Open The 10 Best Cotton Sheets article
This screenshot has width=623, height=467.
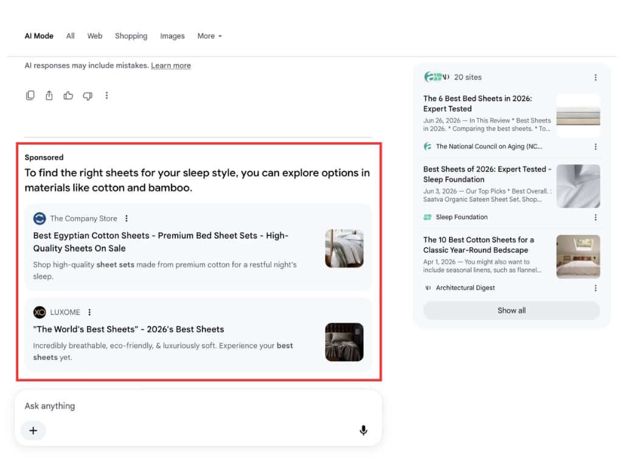(x=478, y=245)
